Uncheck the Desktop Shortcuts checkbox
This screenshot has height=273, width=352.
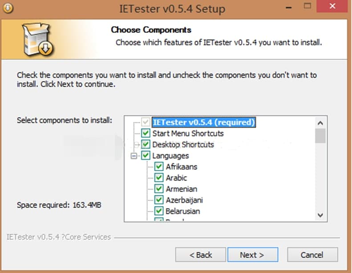point(146,144)
